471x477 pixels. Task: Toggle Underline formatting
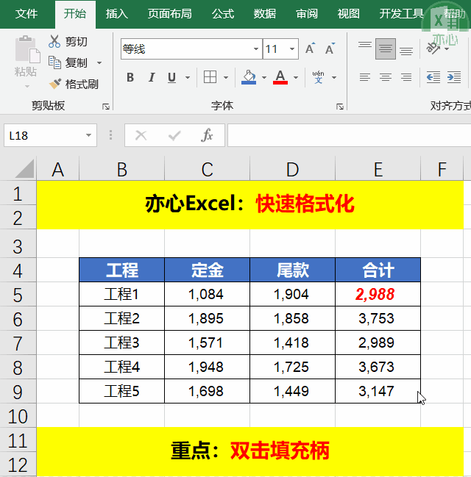171,77
